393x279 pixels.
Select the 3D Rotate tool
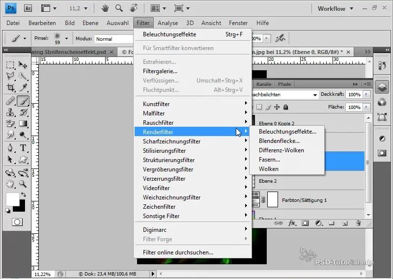[10, 173]
